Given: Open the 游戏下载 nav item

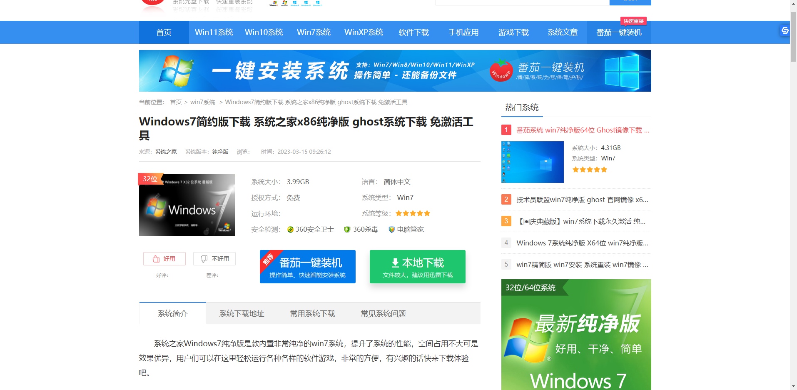Looking at the screenshot, I should tap(514, 32).
